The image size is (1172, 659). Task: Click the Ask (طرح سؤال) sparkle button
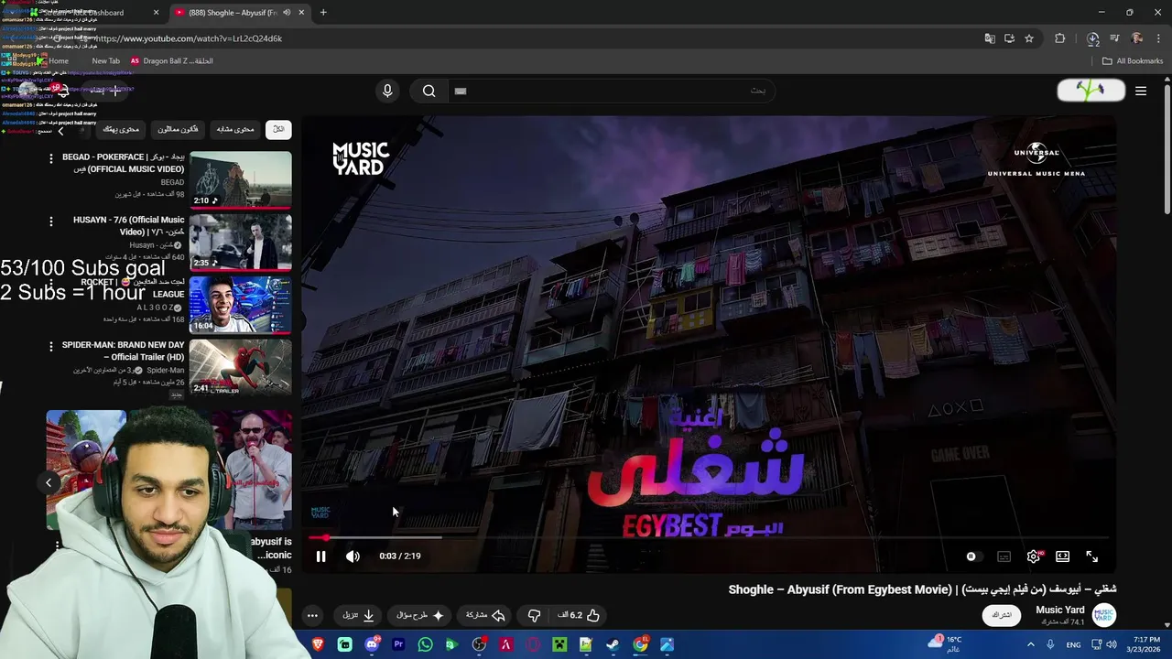click(420, 615)
